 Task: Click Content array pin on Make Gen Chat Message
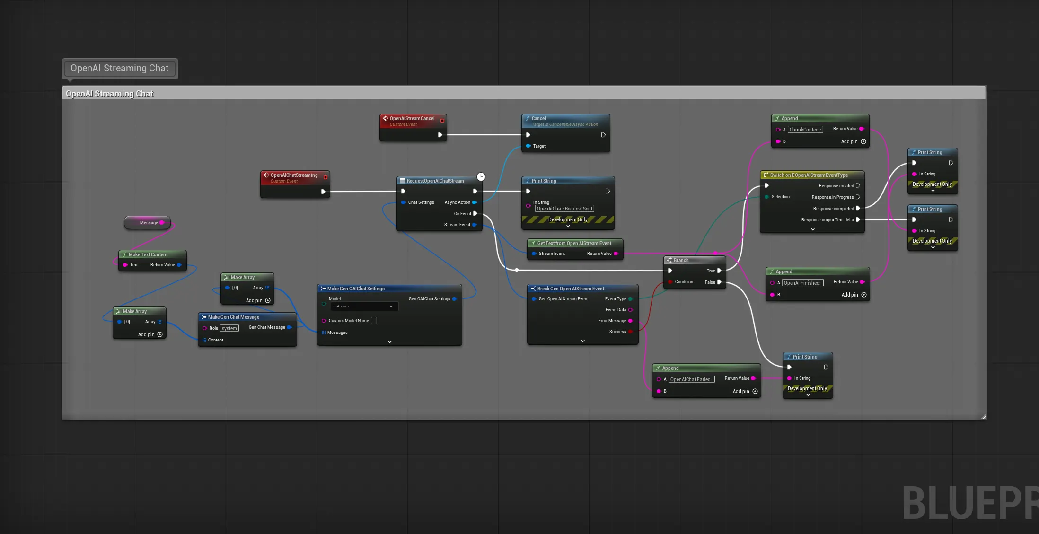click(204, 340)
